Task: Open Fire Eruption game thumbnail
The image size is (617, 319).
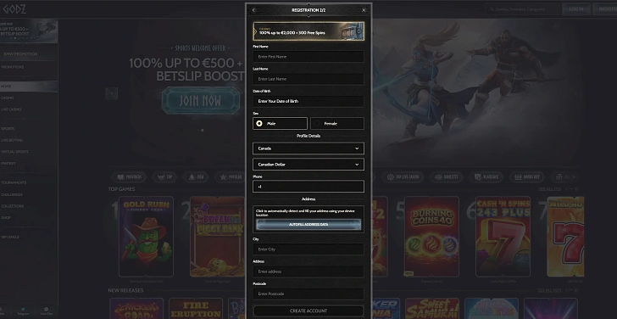Action: 196,308
